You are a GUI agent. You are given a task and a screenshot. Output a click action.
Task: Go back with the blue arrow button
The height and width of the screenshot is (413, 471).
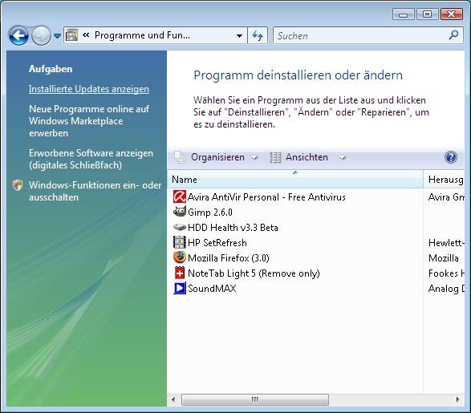[18, 36]
